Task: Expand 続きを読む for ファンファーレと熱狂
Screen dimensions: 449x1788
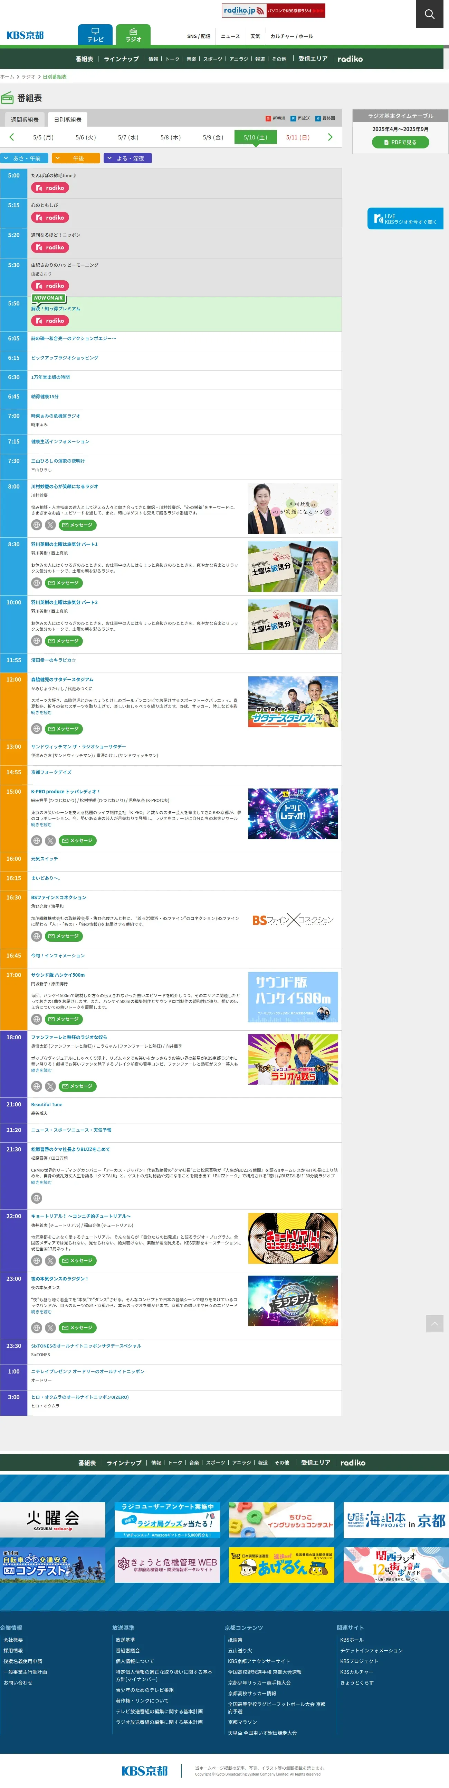Action: tap(41, 1070)
